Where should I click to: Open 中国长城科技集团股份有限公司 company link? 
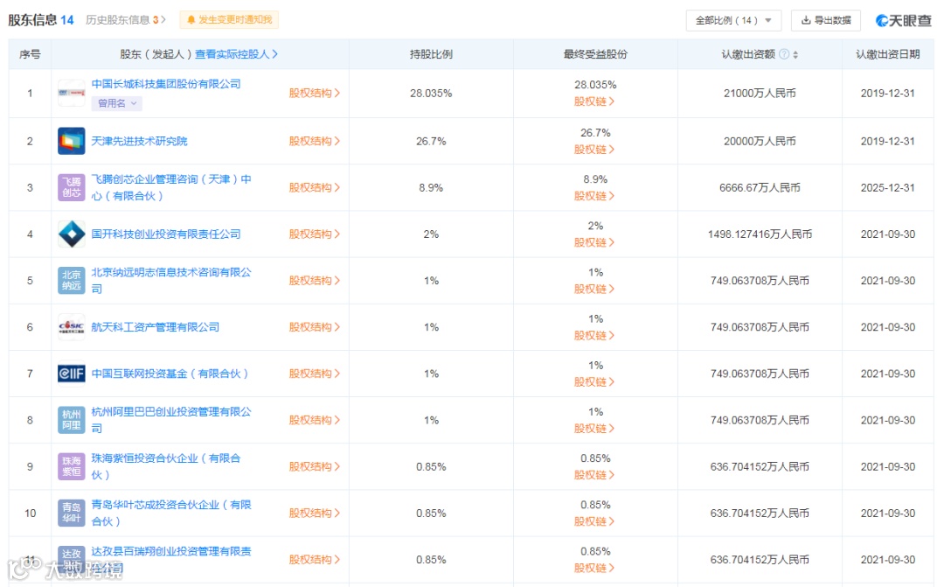tap(165, 84)
